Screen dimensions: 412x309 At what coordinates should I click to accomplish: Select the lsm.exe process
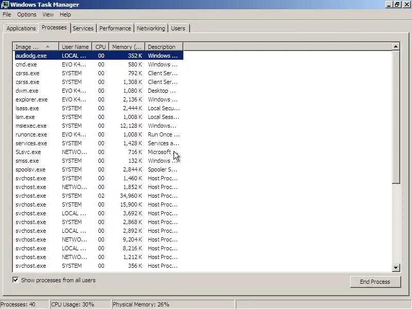click(99, 117)
